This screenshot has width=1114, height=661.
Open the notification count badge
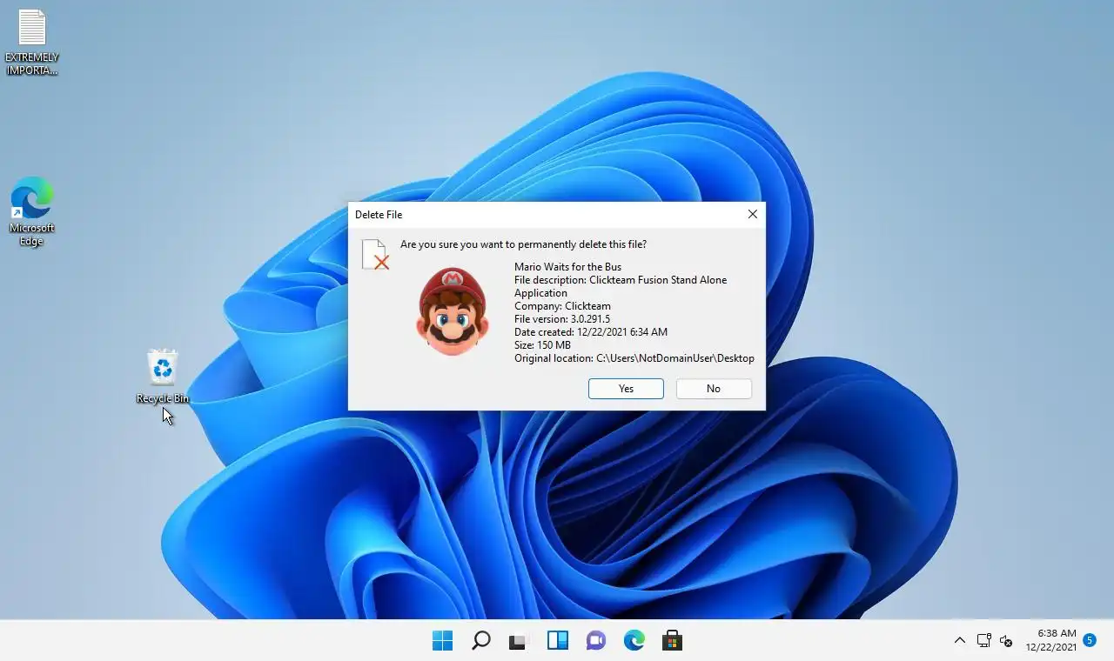pos(1090,640)
